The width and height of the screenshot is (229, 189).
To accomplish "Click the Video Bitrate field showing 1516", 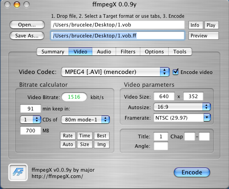I will pyautogui.click(x=74, y=97).
